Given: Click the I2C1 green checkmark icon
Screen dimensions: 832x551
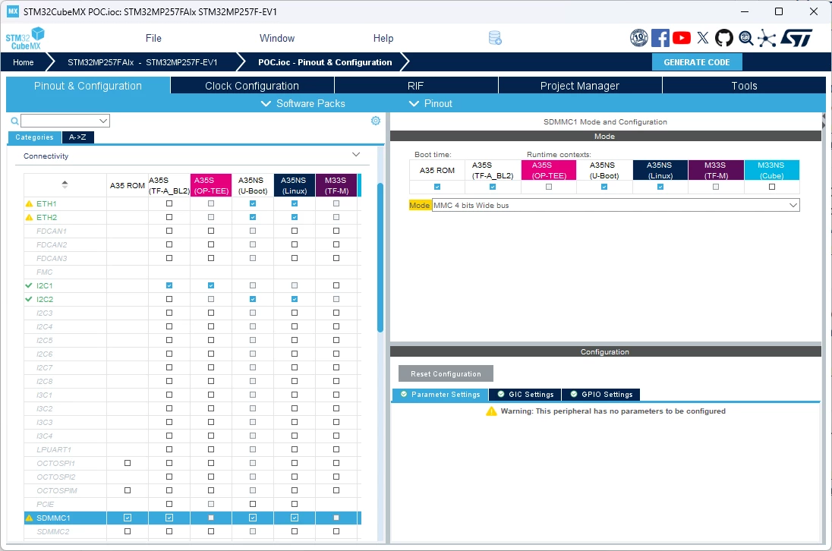Looking at the screenshot, I should [29, 285].
